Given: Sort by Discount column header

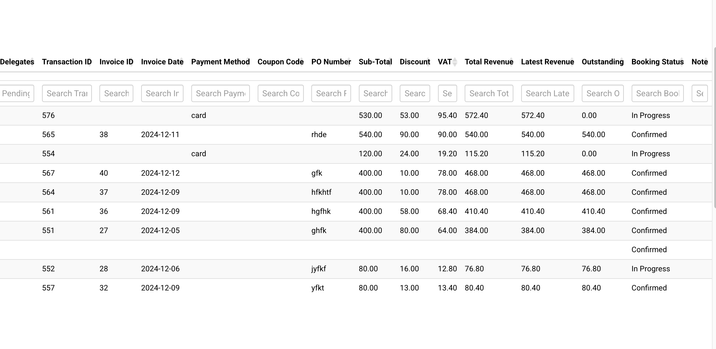Looking at the screenshot, I should tap(415, 62).
